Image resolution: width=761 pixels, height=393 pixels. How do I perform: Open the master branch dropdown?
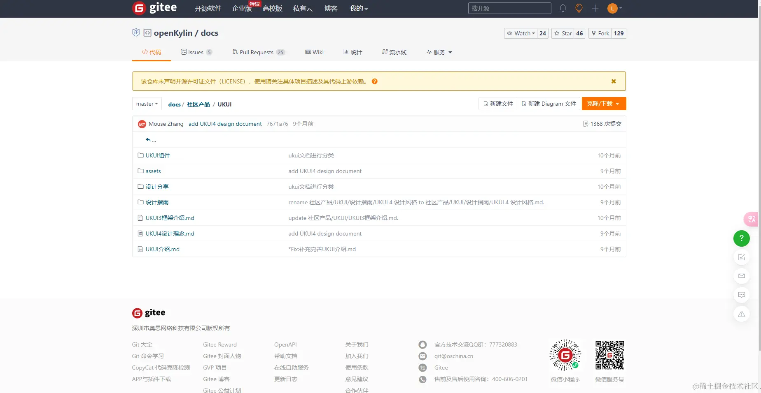tap(147, 104)
